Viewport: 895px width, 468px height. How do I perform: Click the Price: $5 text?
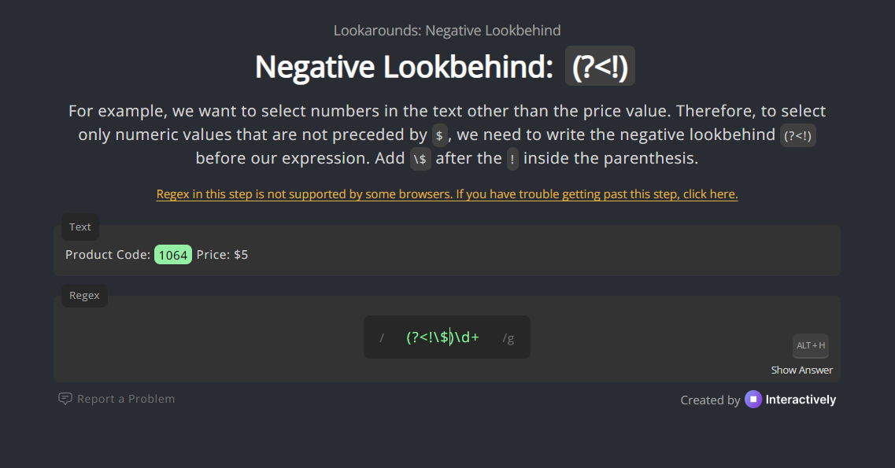click(222, 255)
